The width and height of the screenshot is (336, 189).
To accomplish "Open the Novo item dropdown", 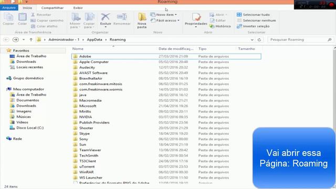I will (x=163, y=15).
